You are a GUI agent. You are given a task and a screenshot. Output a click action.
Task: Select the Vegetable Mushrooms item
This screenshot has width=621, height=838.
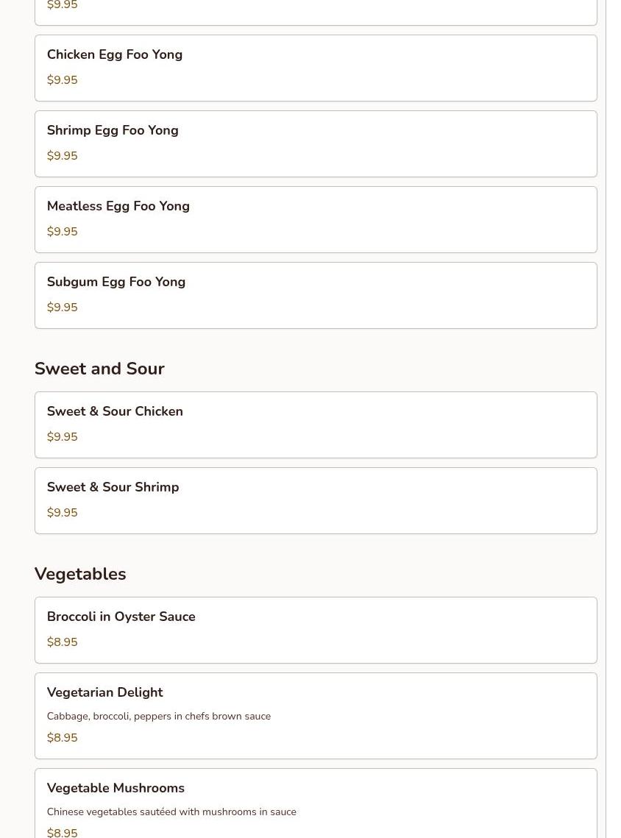coord(116,788)
